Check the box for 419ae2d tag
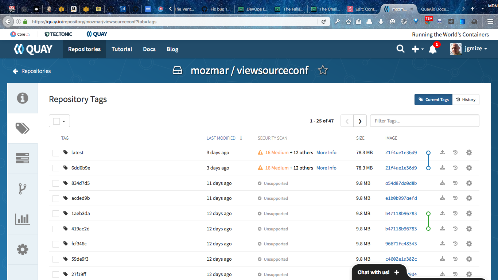498x280 pixels. click(x=56, y=229)
